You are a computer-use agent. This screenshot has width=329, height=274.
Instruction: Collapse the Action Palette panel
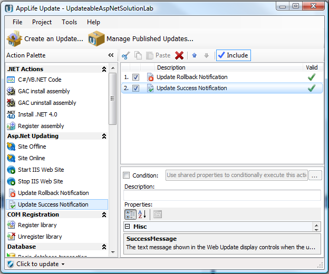coord(111,55)
